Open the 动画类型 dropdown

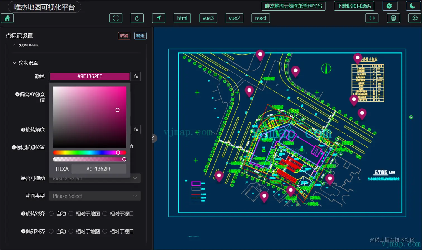click(x=95, y=196)
